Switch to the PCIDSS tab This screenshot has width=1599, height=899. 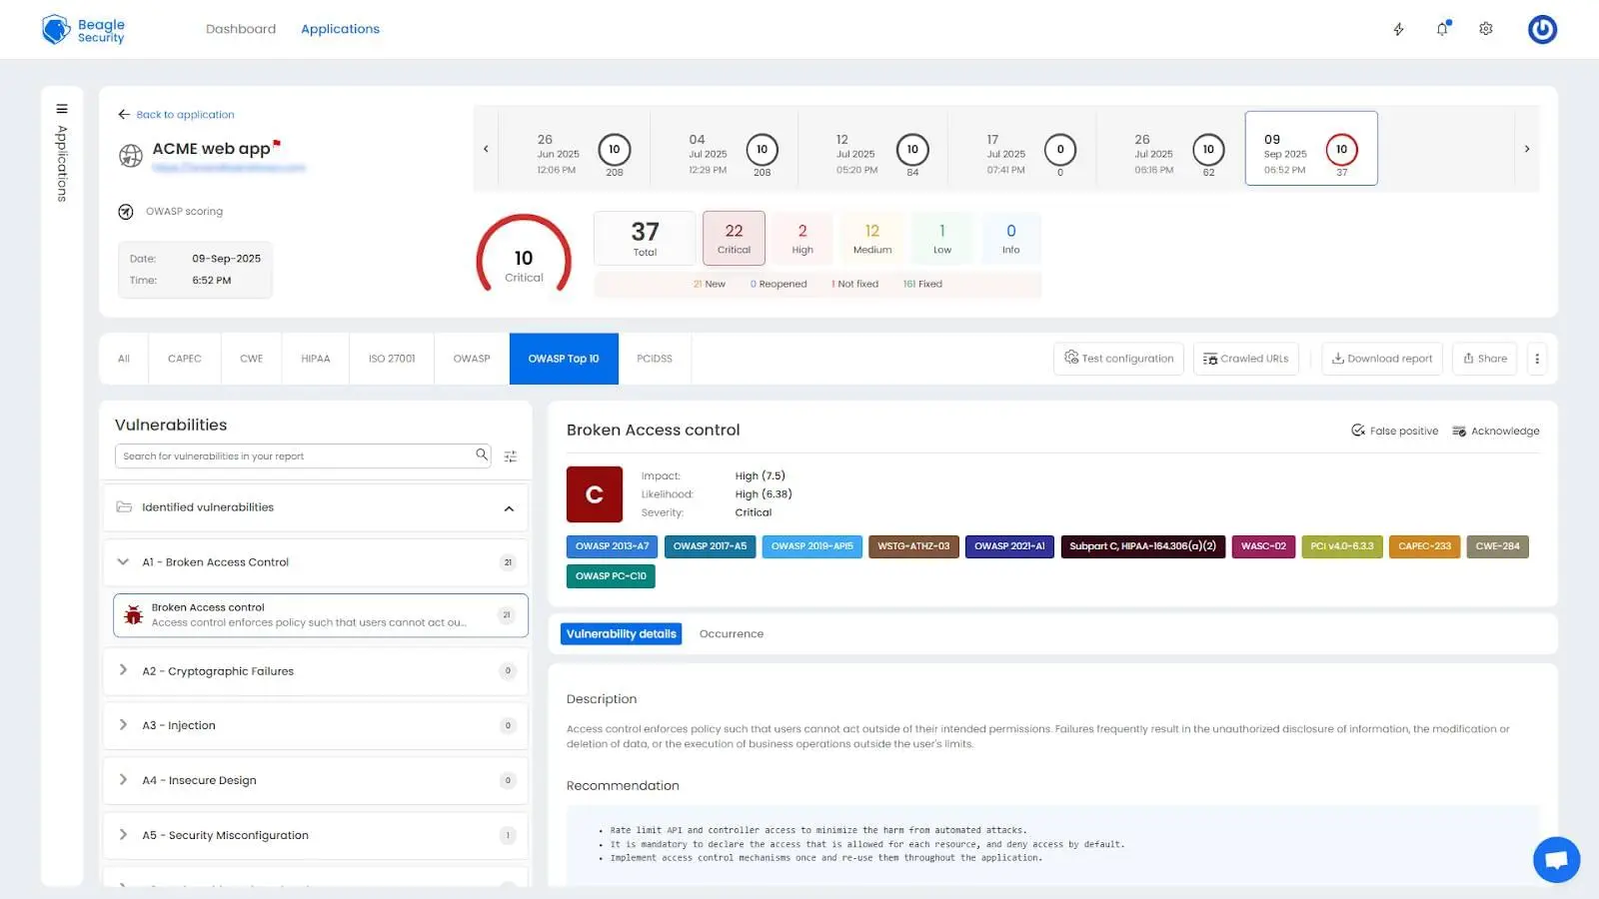[654, 359]
